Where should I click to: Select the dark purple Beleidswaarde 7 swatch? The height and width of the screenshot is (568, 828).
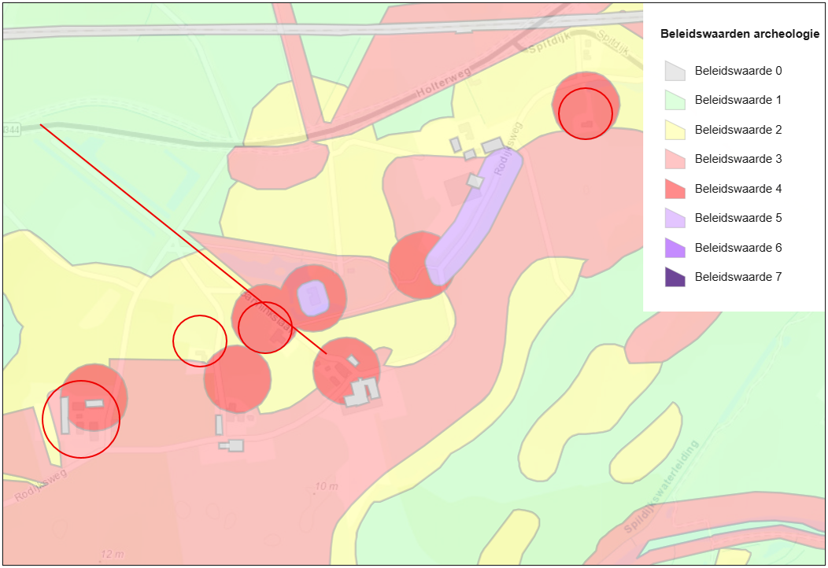coord(675,278)
